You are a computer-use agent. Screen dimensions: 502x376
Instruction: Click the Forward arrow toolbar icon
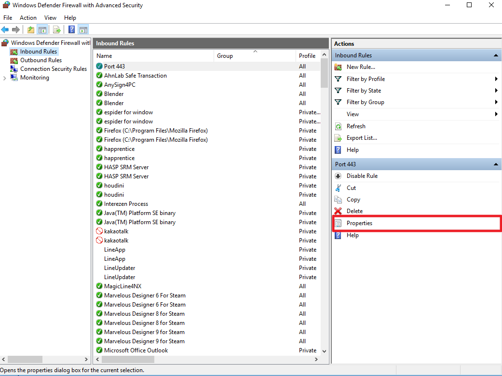pos(16,30)
